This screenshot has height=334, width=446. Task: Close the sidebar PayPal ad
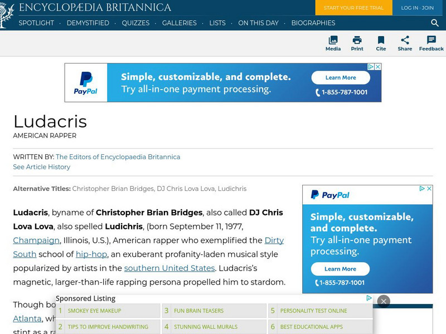tap(429, 188)
